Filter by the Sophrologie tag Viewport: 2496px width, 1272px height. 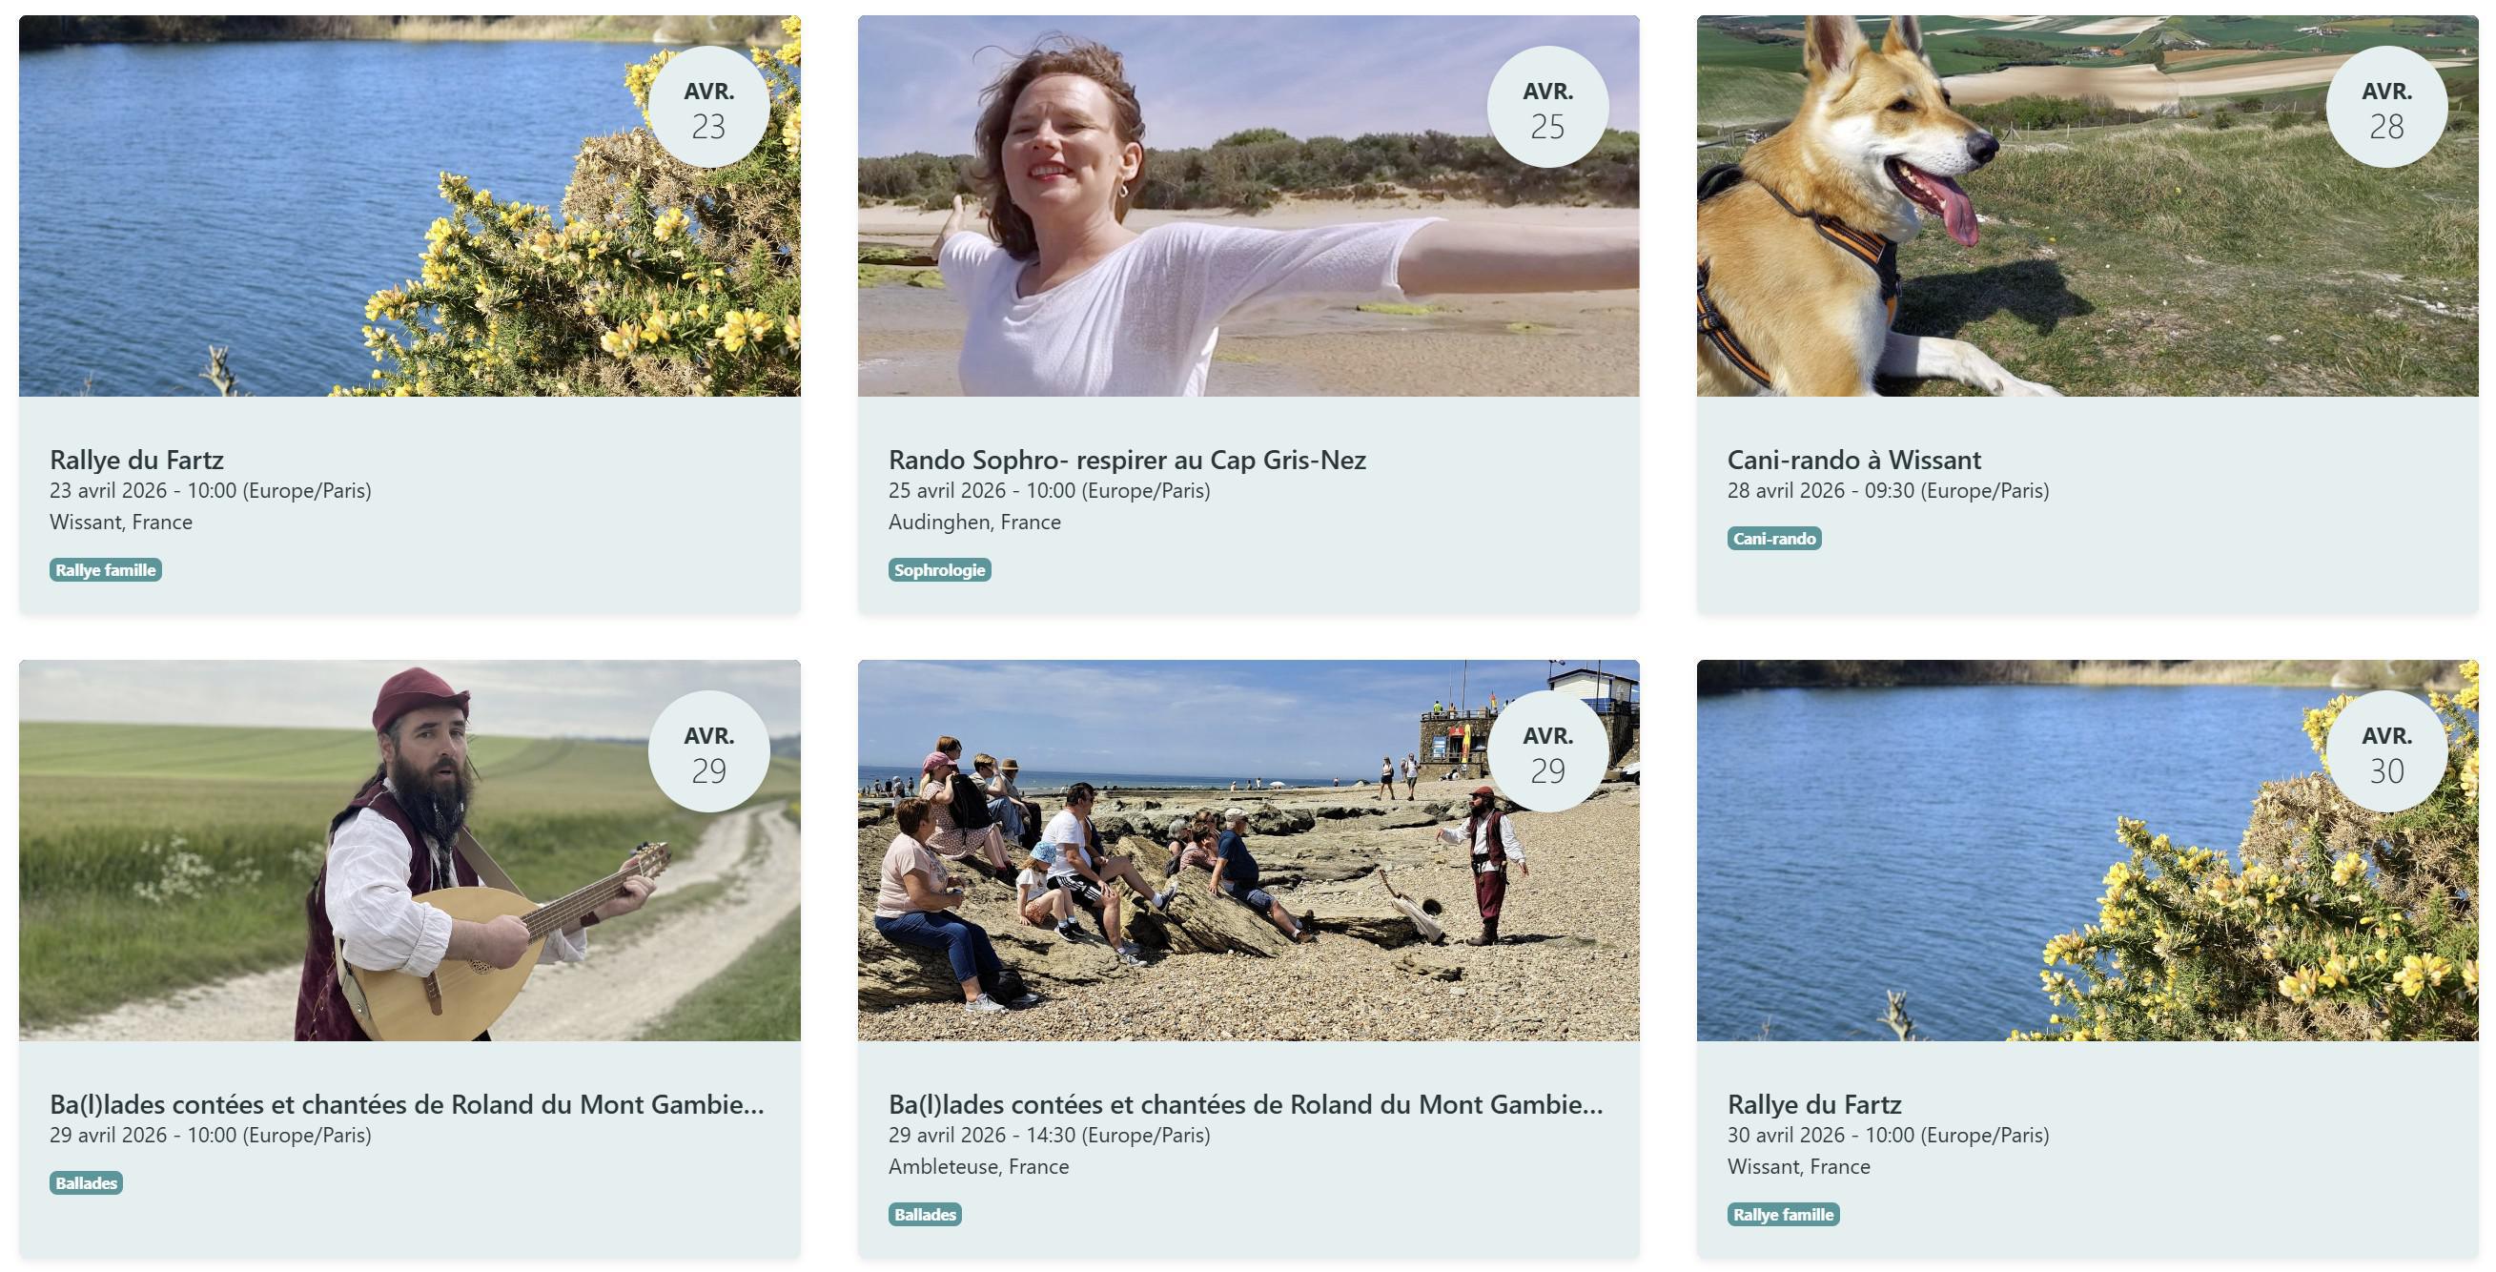939,569
